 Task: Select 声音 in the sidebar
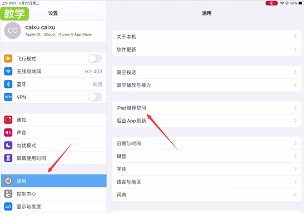click(x=54, y=133)
